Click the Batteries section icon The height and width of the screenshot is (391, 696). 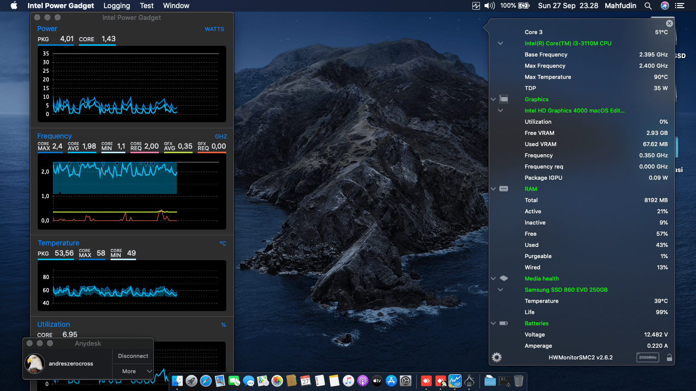504,323
